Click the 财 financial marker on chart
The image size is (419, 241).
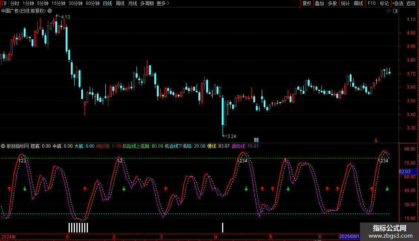click(x=256, y=140)
